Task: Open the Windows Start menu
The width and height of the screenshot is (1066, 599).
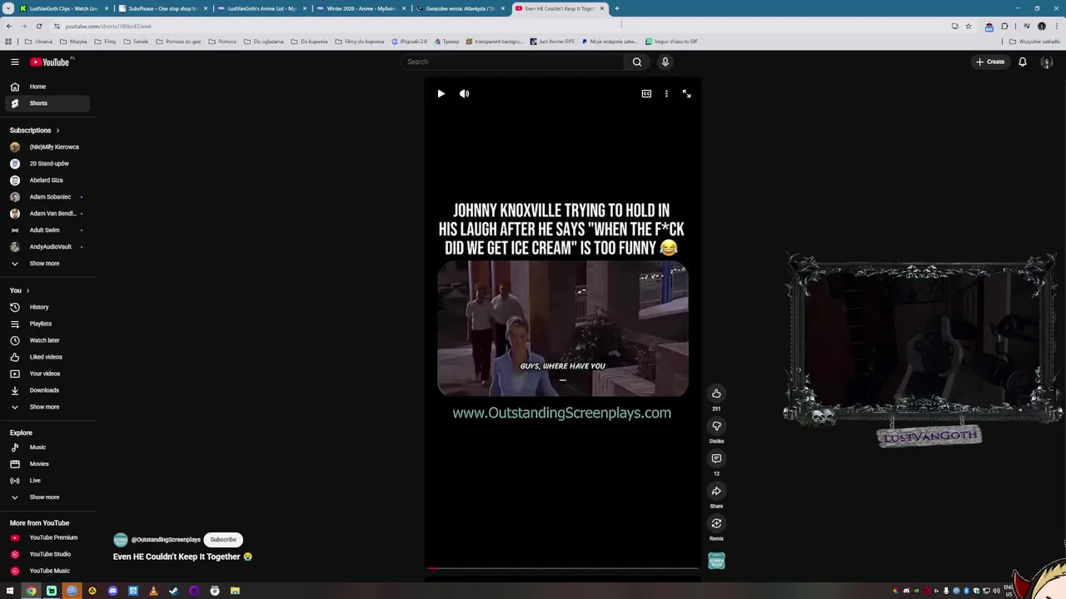Action: tap(10, 591)
